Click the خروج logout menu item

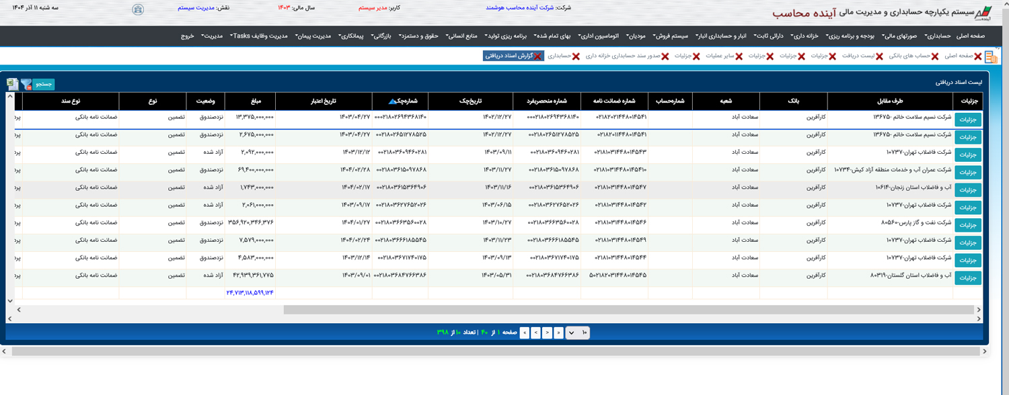click(x=187, y=36)
